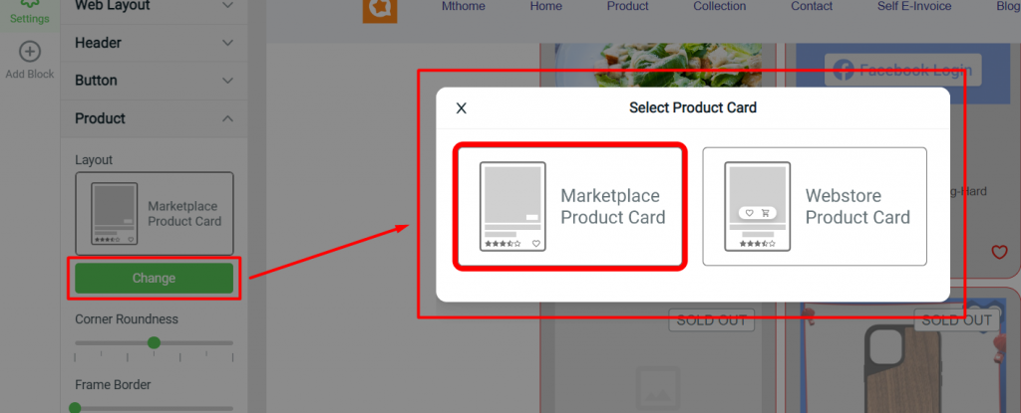Click the Webstore card preview icon in dialog

(x=758, y=206)
